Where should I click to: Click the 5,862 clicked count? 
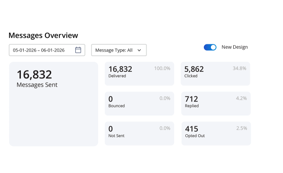point(194,69)
